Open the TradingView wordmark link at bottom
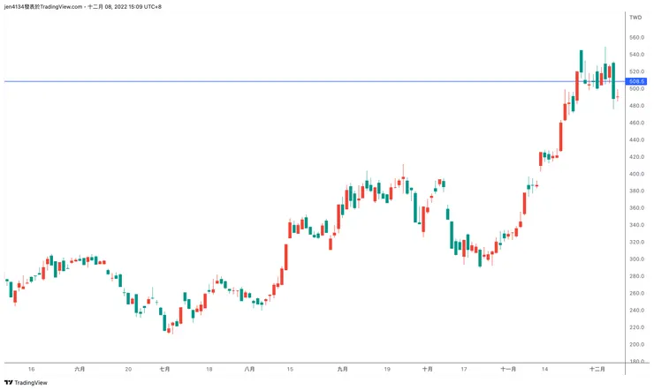This screenshot has height=390, width=654. (31, 383)
